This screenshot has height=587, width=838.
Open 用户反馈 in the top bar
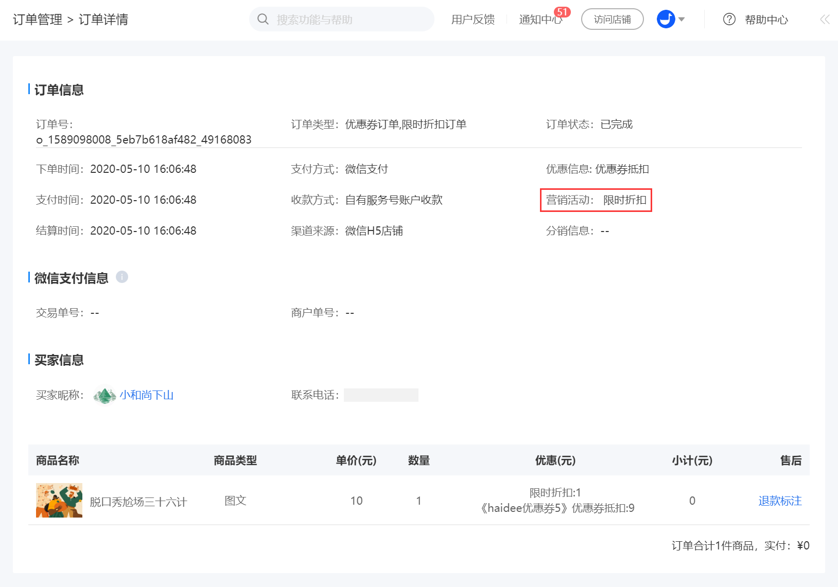click(473, 20)
